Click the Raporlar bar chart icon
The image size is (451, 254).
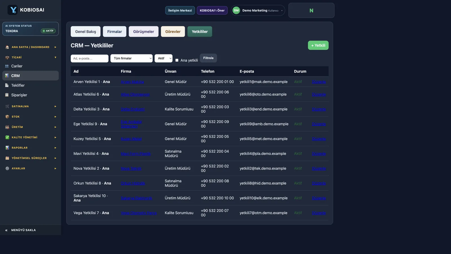point(7,148)
